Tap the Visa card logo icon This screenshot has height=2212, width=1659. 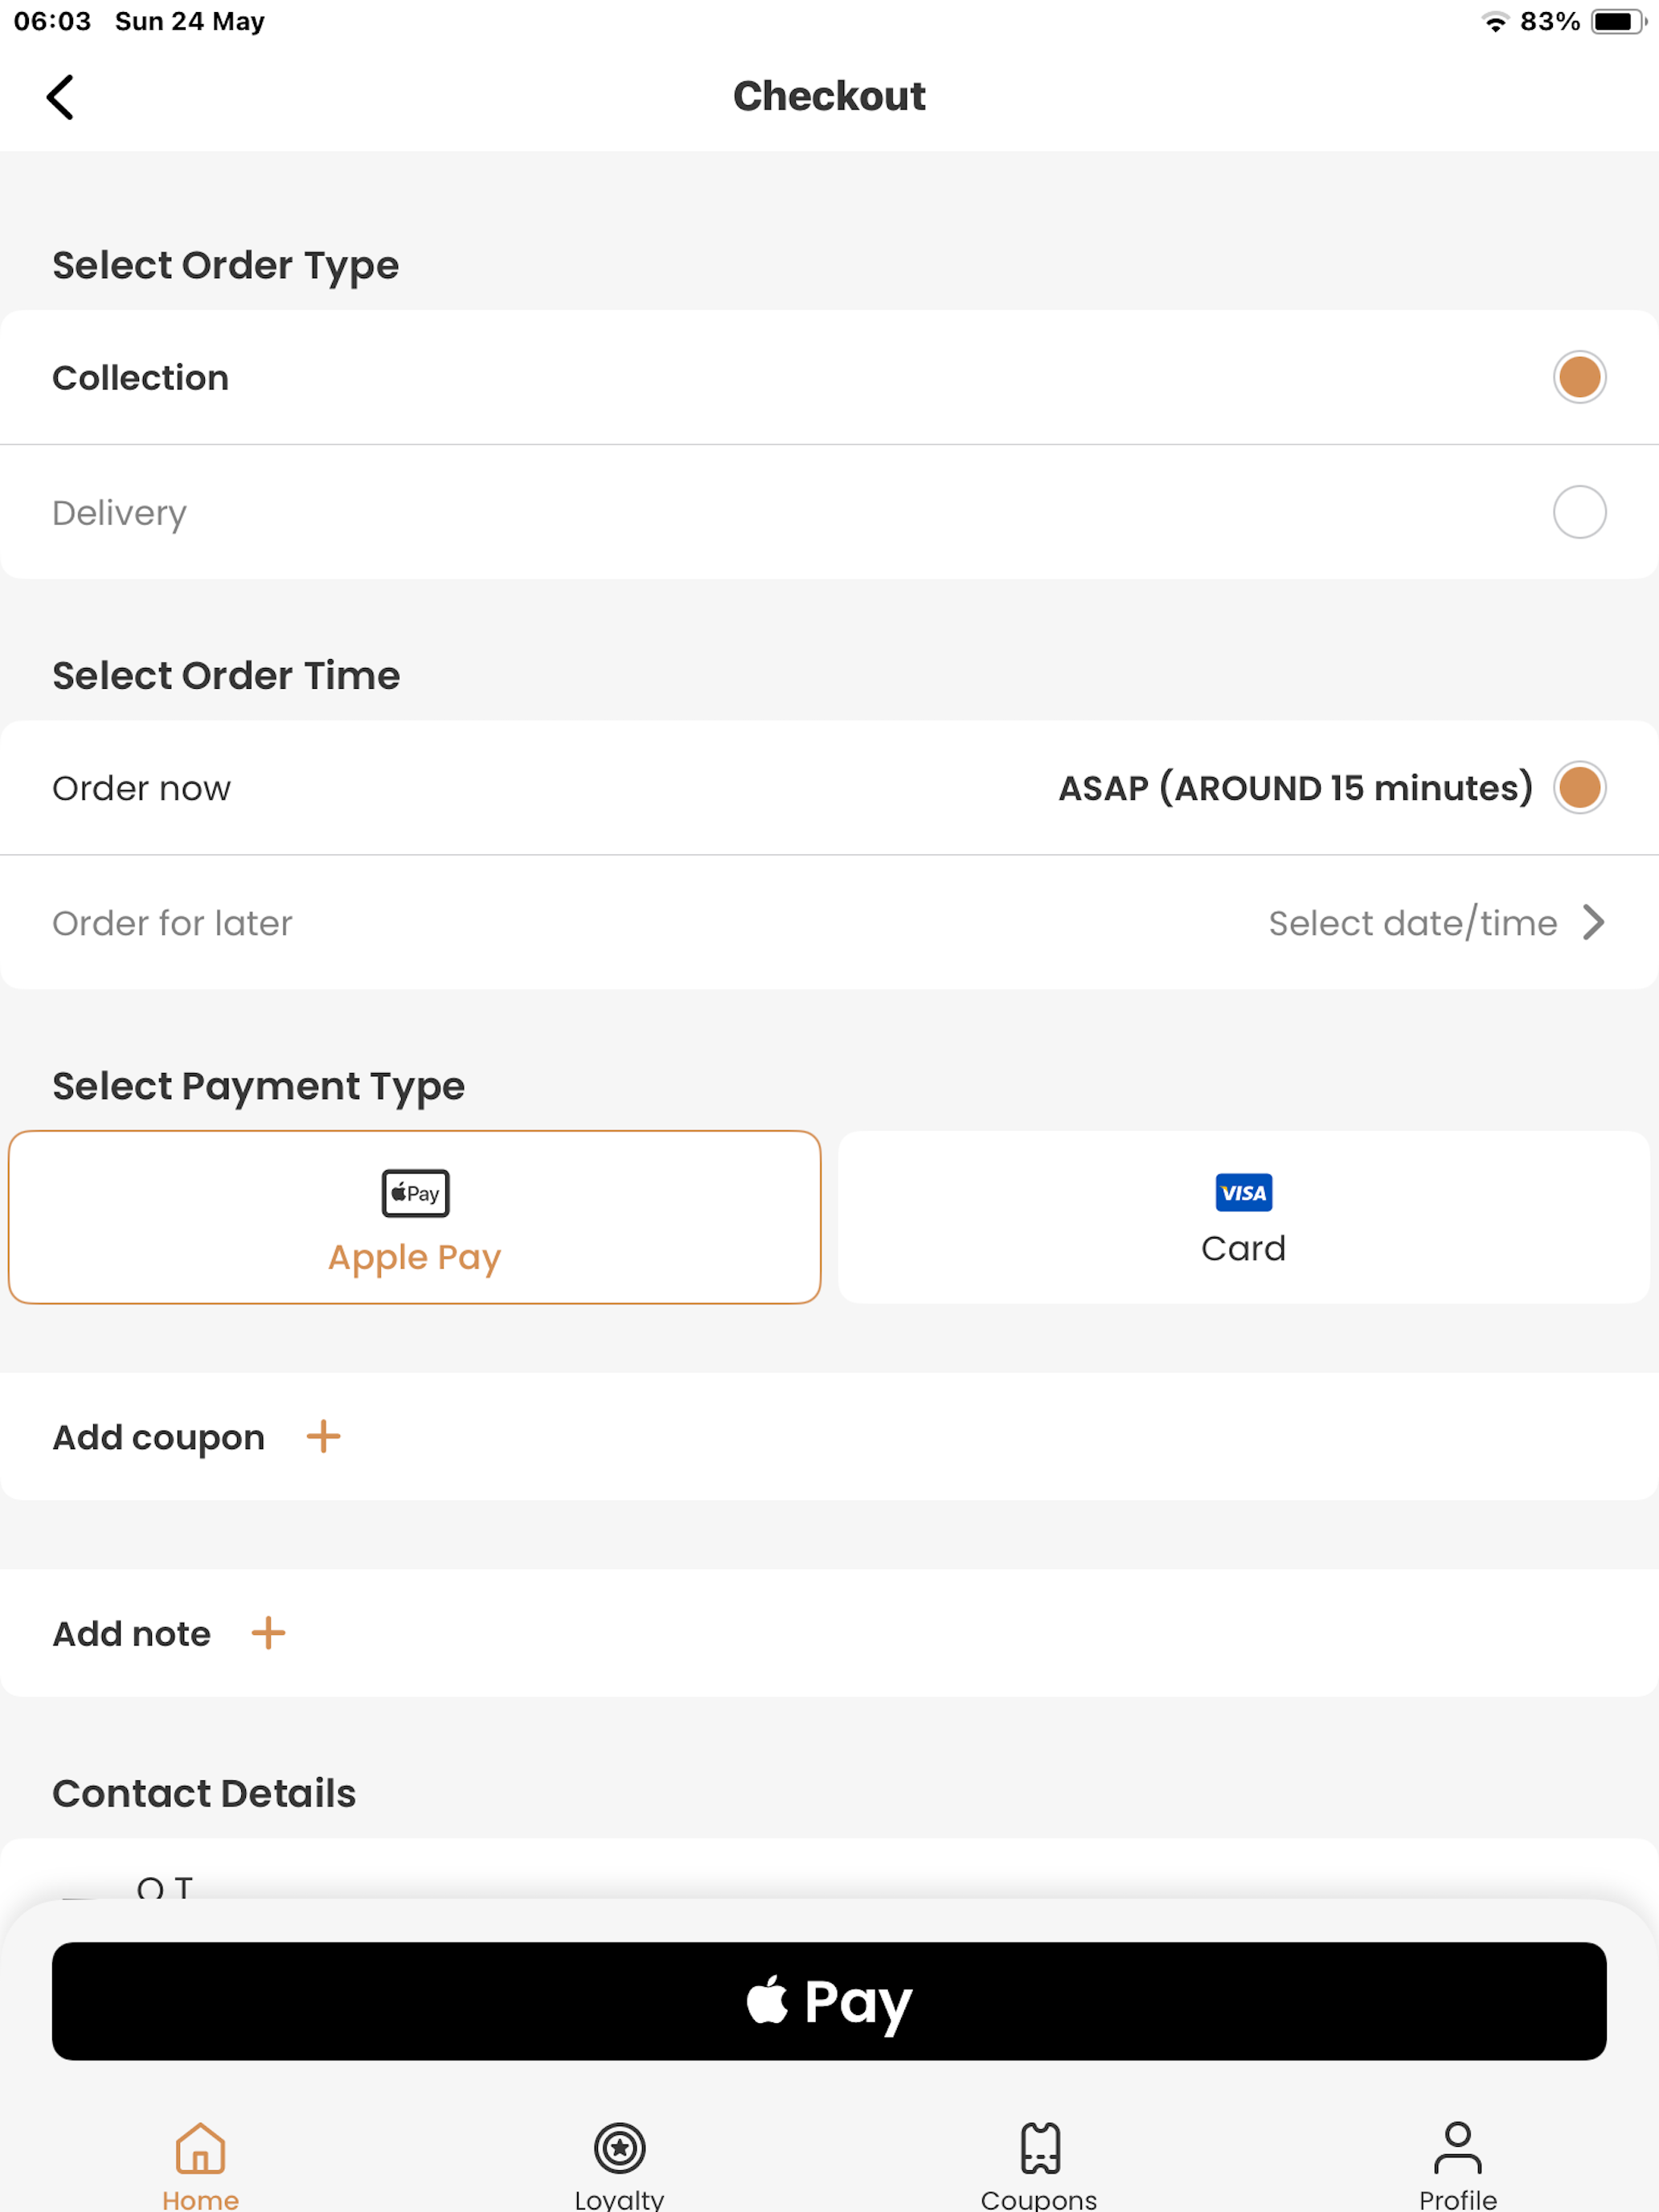click(x=1243, y=1192)
